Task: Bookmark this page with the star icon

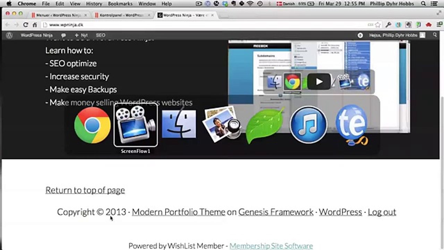Action: click(x=378, y=25)
